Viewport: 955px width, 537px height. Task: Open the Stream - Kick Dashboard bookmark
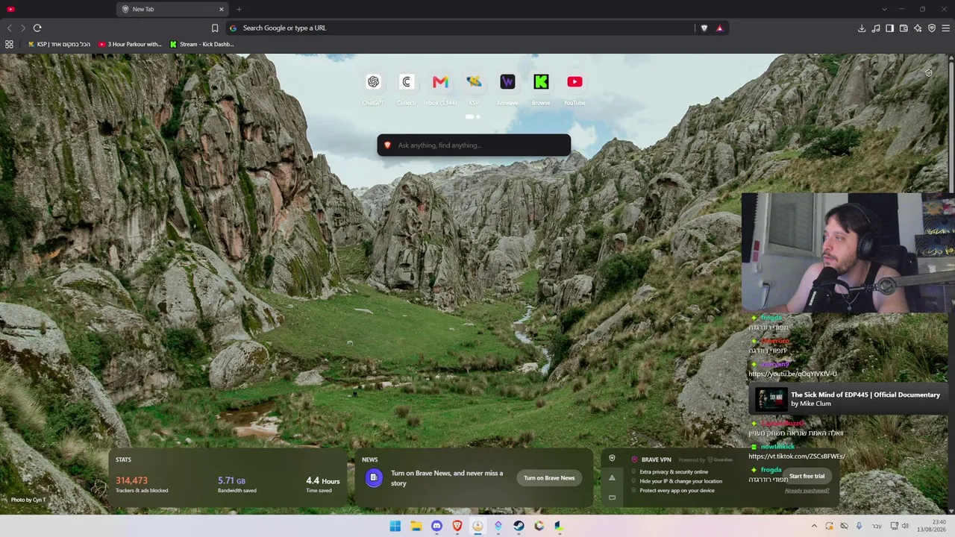coord(201,44)
